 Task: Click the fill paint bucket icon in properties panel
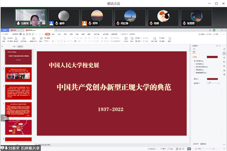click(194, 49)
